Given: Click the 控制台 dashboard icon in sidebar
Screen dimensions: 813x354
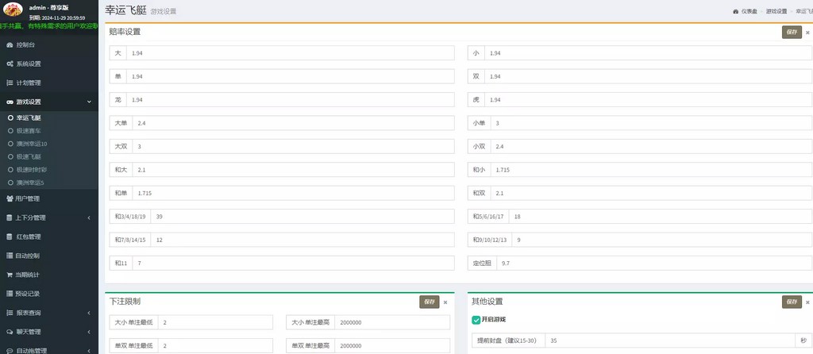Looking at the screenshot, I should (10, 45).
